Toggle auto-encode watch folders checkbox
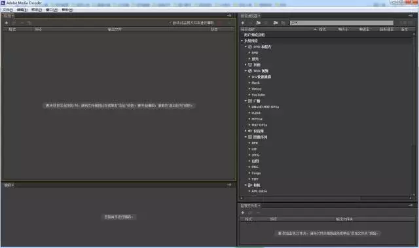419x248 pixels. tap(170, 23)
